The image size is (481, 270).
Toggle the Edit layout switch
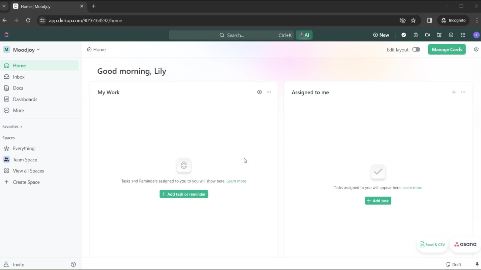[x=416, y=49]
